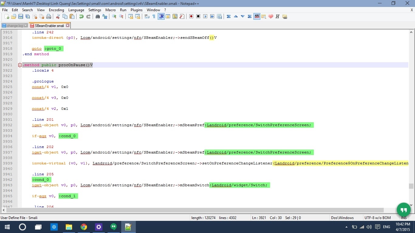Open File Explorer from the taskbar

(69, 227)
